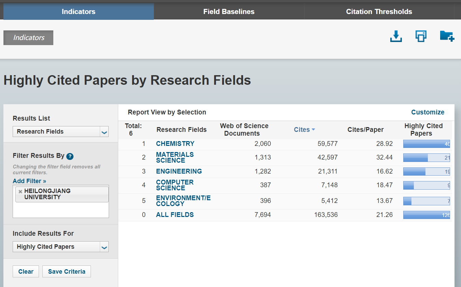The width and height of the screenshot is (461, 287).
Task: Click the Cites sort arrow
Action: pos(313,129)
